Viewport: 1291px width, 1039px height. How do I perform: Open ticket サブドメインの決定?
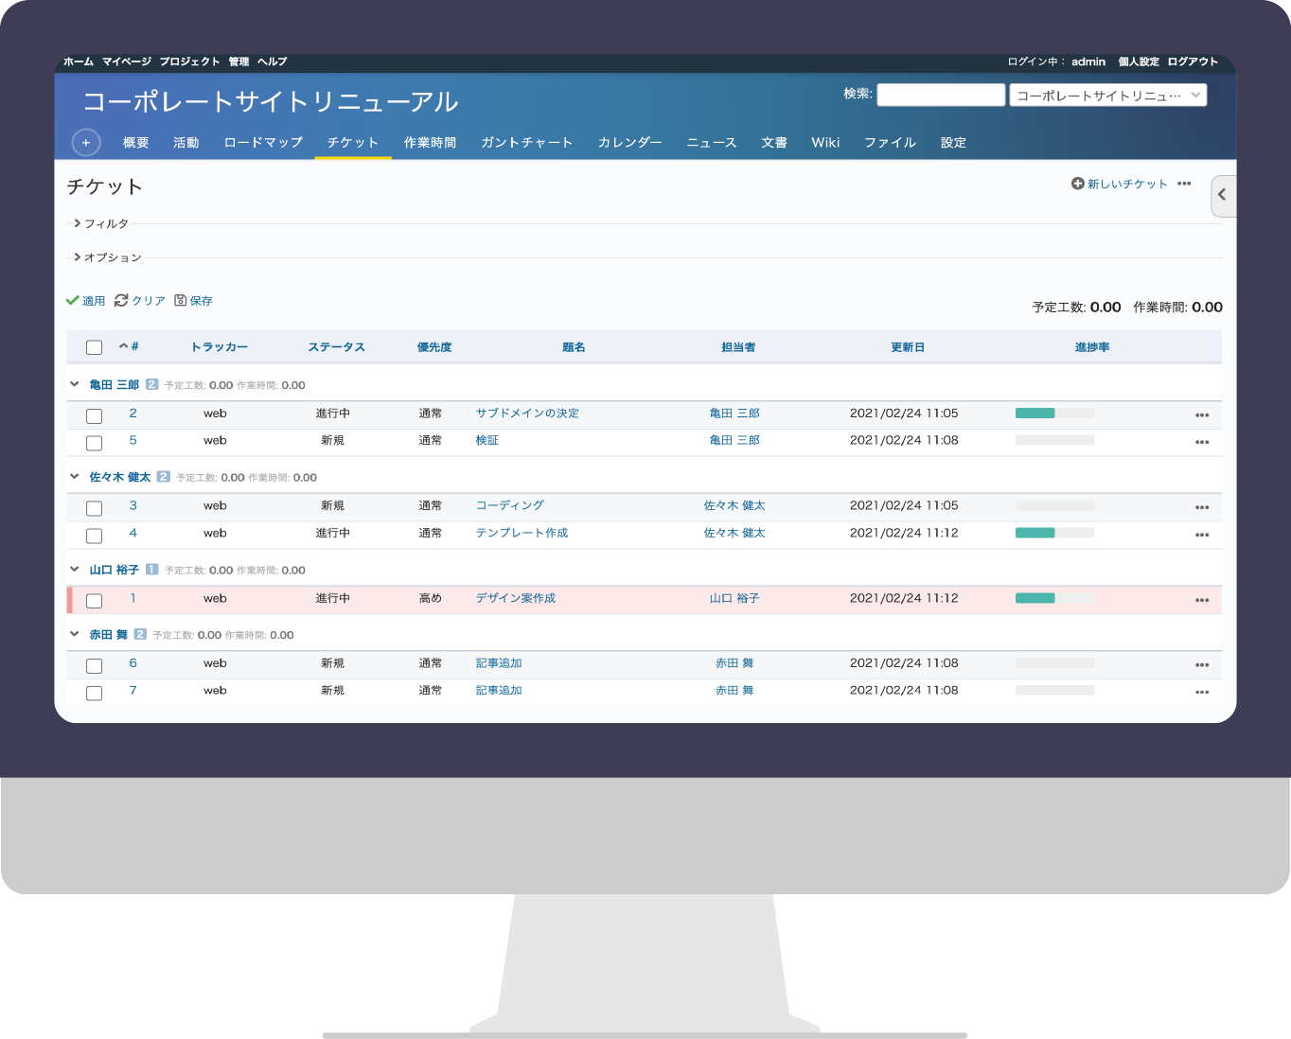(x=527, y=414)
